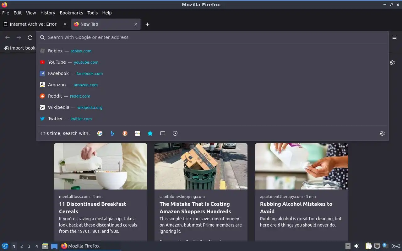Choose the Facebook suggestion
This screenshot has width=402, height=251.
212,73
